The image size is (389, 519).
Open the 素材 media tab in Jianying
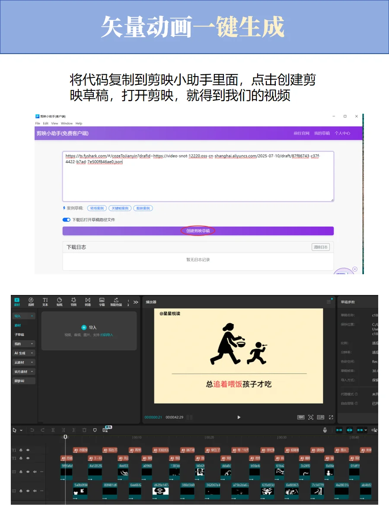click(17, 301)
